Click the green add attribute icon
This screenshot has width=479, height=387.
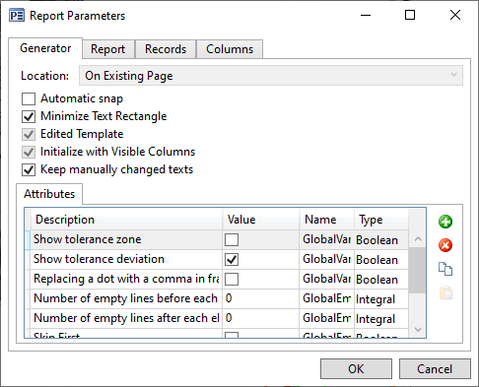coord(445,222)
